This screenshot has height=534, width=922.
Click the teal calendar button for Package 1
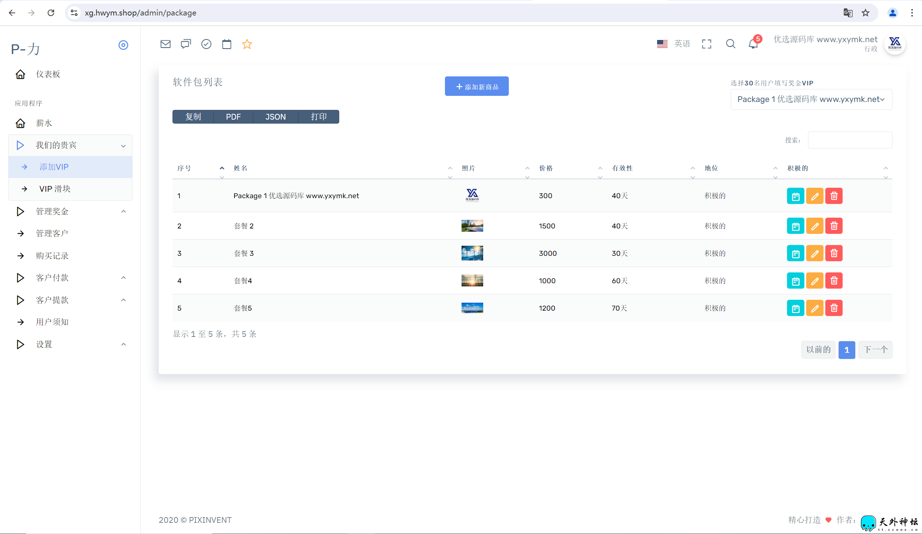(x=795, y=196)
